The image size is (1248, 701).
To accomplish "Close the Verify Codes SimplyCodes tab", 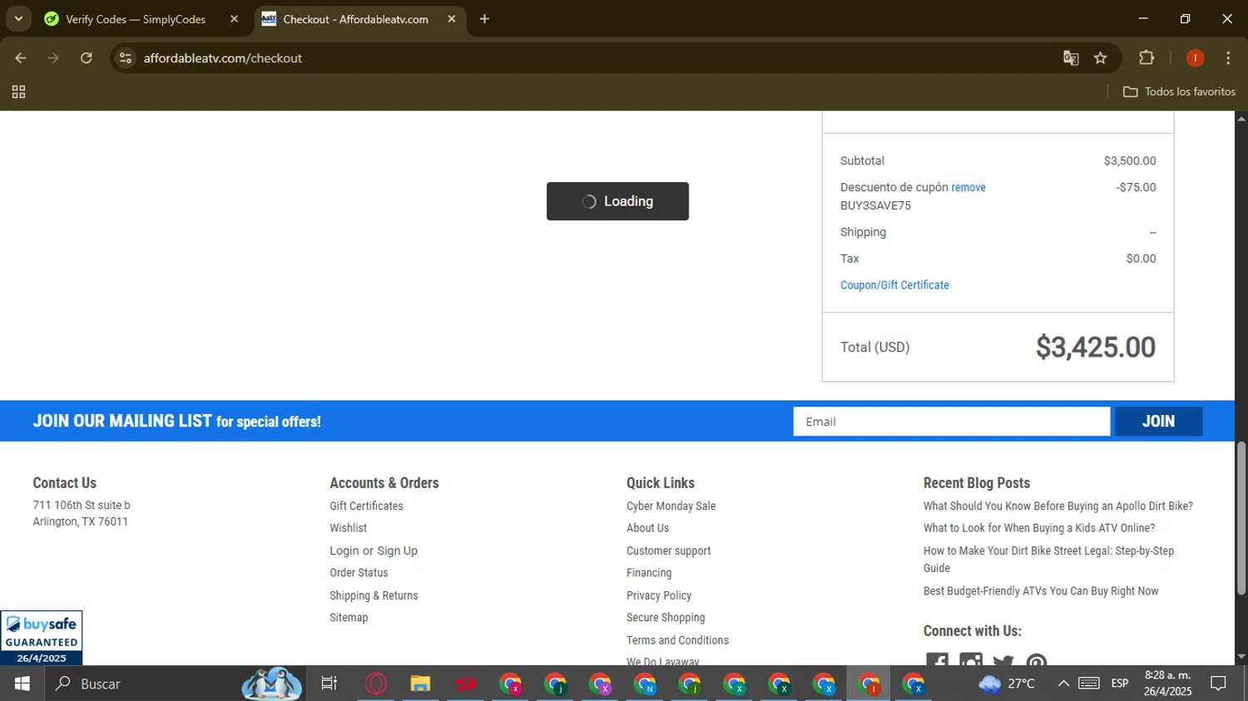I will coord(234,19).
